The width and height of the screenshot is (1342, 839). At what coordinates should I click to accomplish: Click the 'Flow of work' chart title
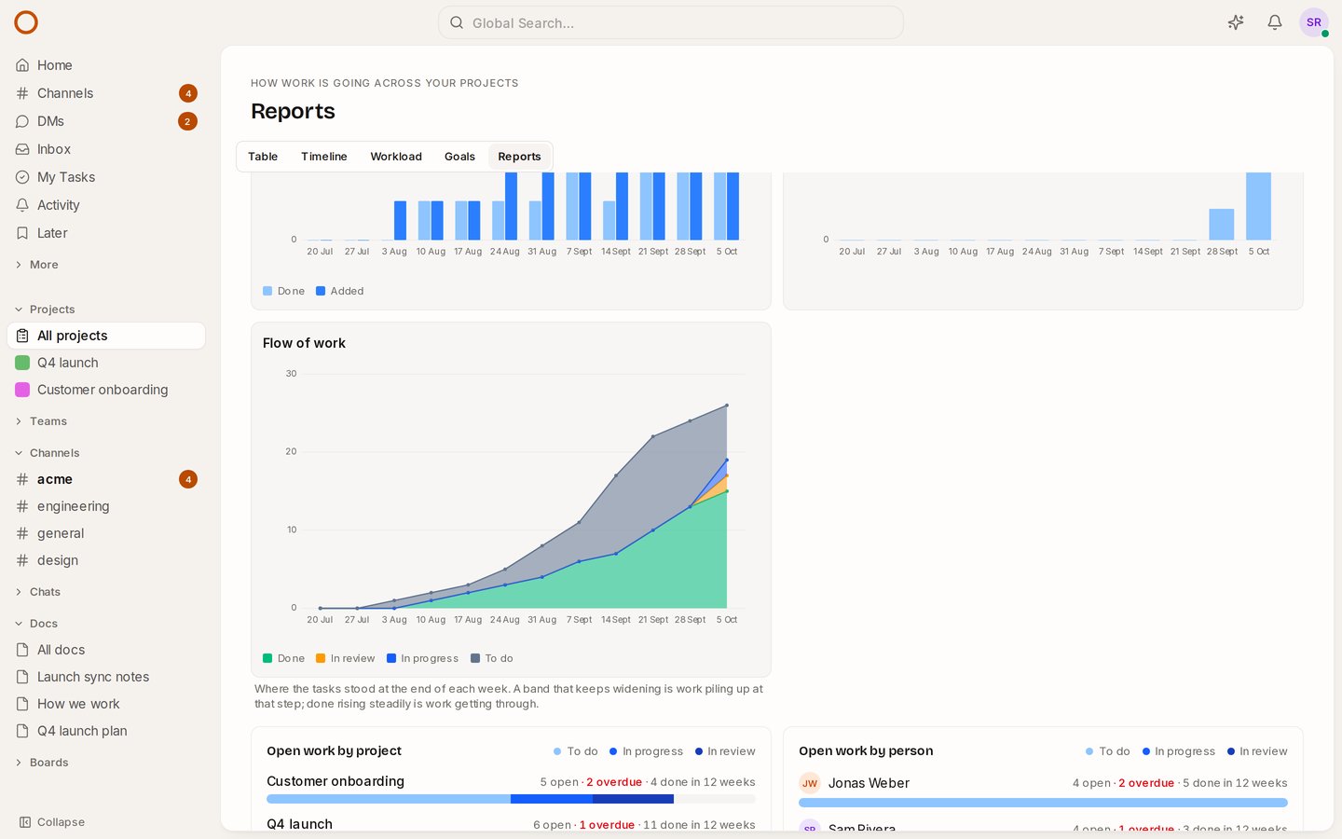304,343
